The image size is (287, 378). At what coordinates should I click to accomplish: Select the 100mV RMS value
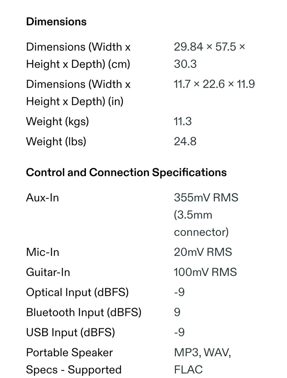tap(205, 272)
